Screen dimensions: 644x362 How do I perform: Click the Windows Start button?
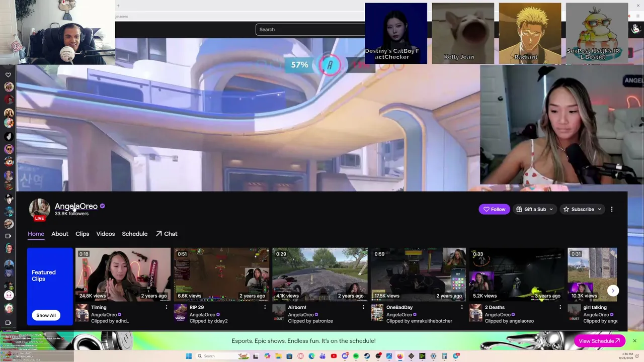tap(189, 356)
